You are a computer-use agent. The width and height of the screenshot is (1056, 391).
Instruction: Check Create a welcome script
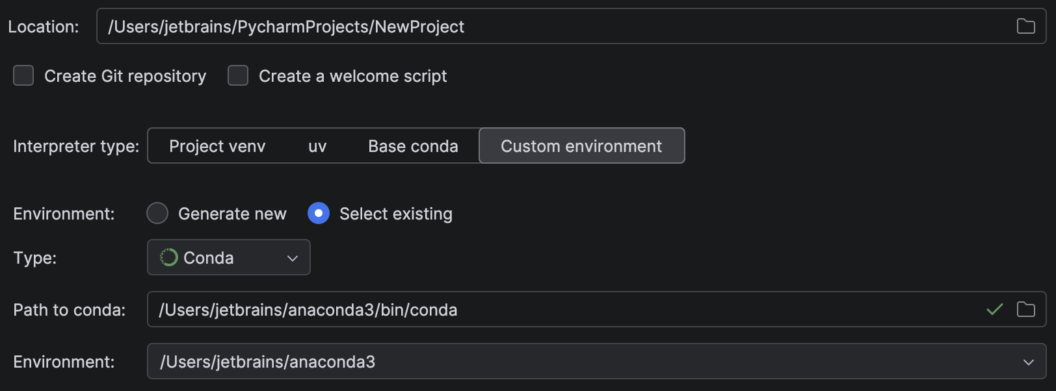(x=238, y=75)
